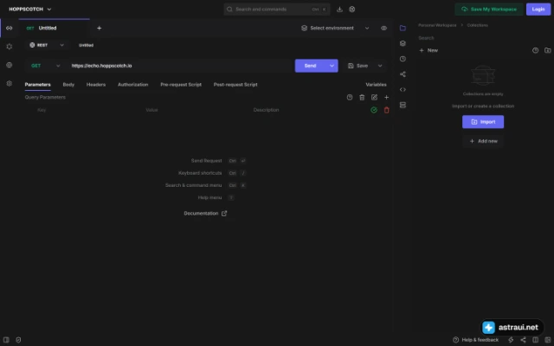Open the Generate code panel icon

pyautogui.click(x=403, y=90)
